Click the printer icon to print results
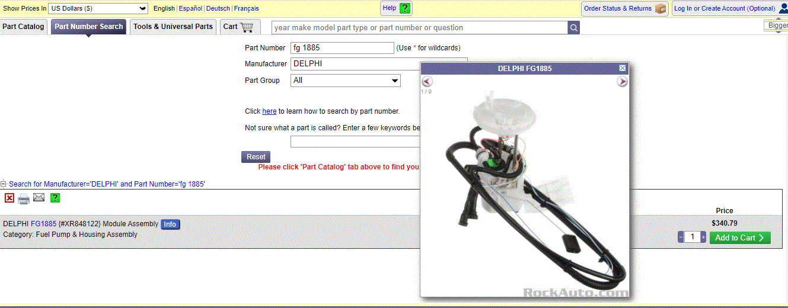 (x=24, y=199)
